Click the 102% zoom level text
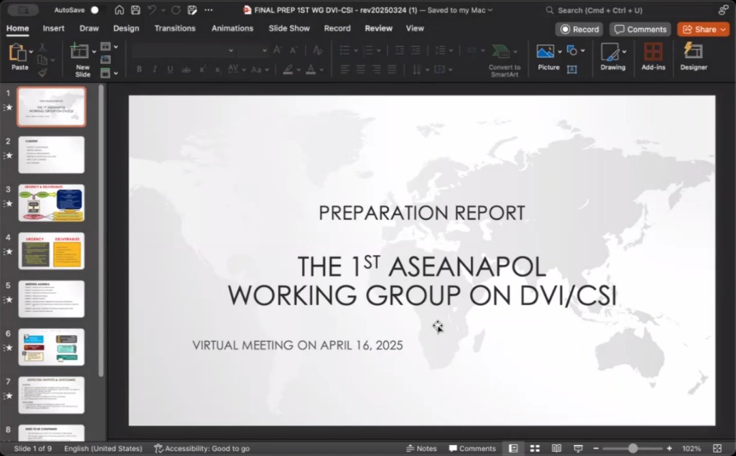 click(691, 449)
